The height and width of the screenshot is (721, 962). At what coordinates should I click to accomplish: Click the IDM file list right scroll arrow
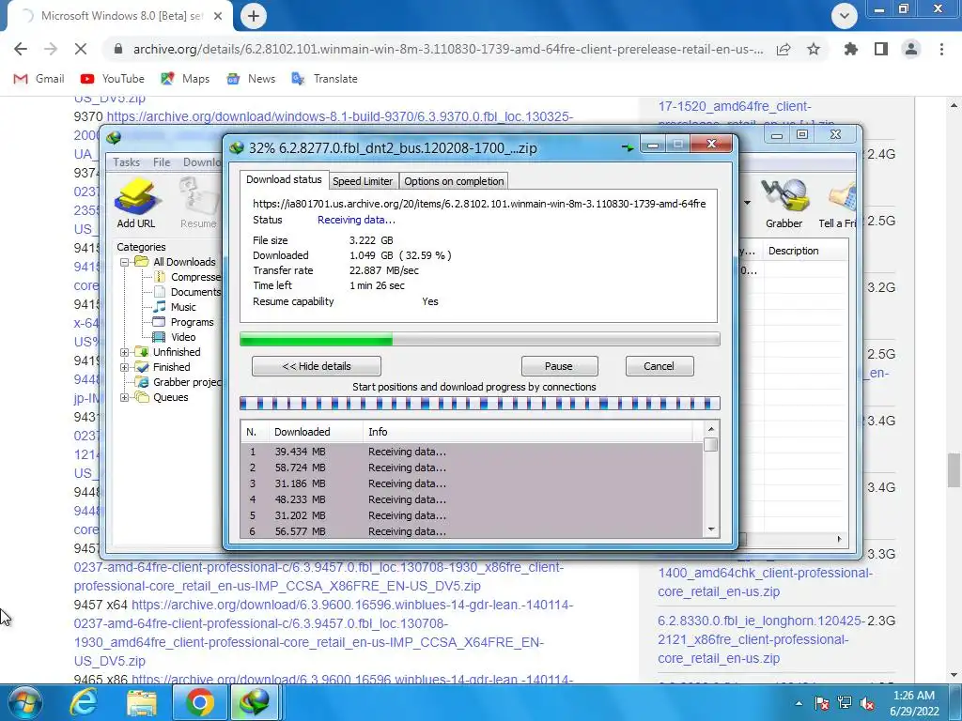(839, 539)
